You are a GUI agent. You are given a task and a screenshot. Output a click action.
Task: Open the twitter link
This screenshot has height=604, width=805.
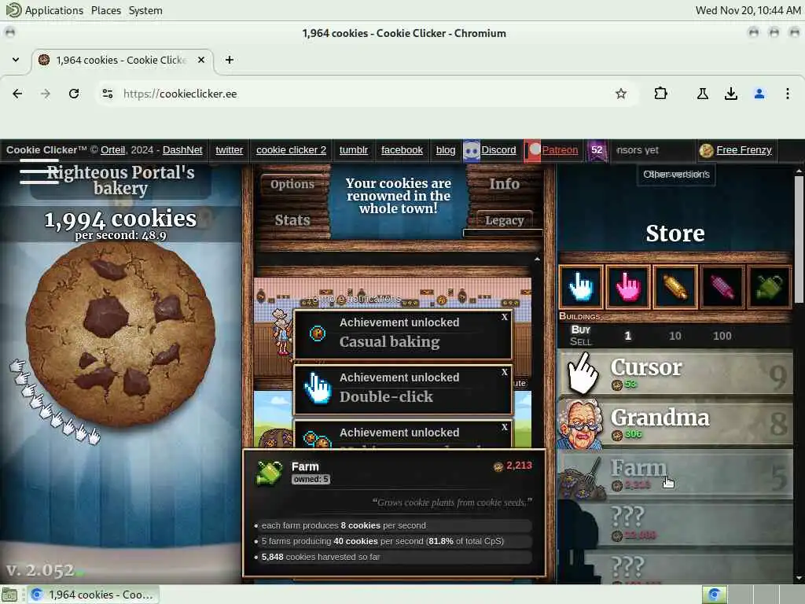pos(229,150)
